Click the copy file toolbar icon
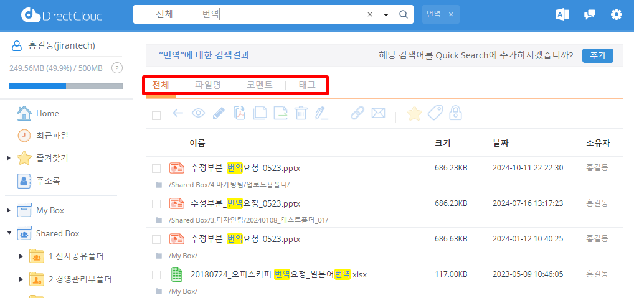Image resolution: width=634 pixels, height=298 pixels. click(260, 113)
